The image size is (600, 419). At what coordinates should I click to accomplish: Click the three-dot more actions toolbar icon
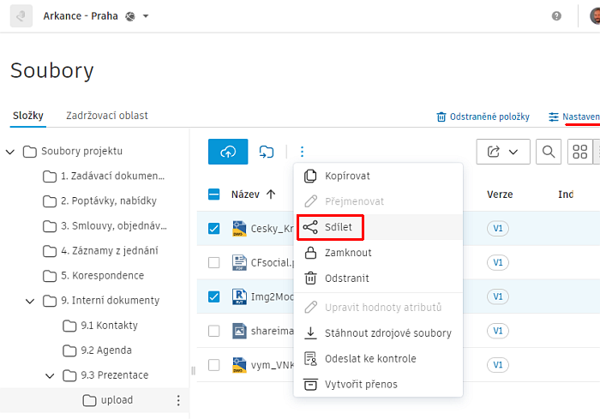302,152
